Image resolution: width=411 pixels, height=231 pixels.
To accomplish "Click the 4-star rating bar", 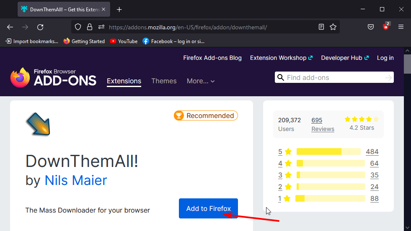I will coord(331,163).
